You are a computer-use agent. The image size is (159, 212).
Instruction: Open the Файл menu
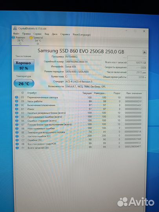click(x=16, y=33)
